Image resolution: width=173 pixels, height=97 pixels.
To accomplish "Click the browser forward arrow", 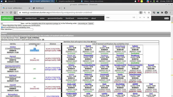I will click(7, 13).
